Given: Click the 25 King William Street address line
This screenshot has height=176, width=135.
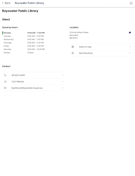Looking at the screenshot, I should click(79, 32).
